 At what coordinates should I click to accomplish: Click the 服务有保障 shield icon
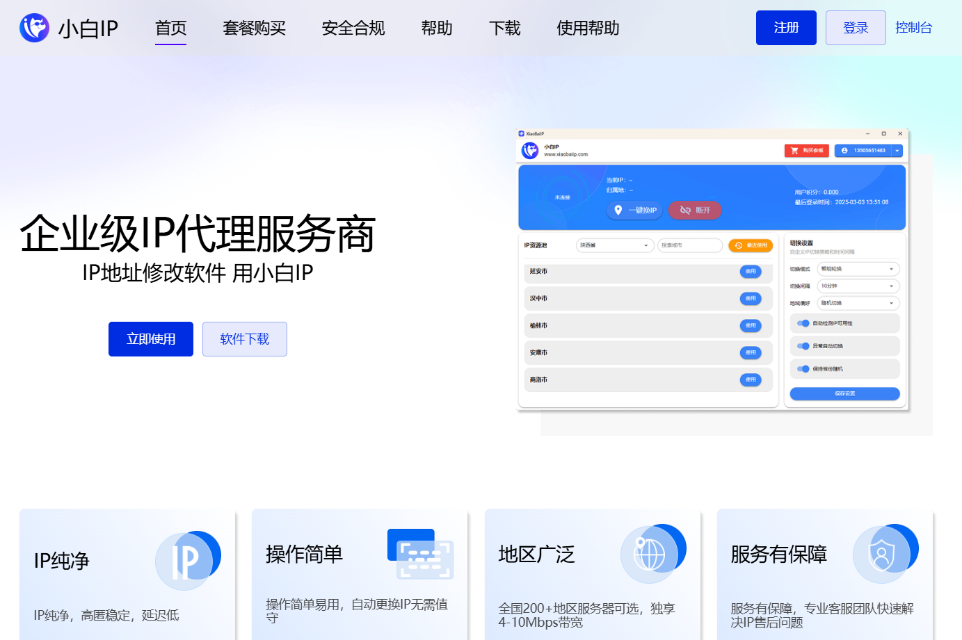point(885,553)
